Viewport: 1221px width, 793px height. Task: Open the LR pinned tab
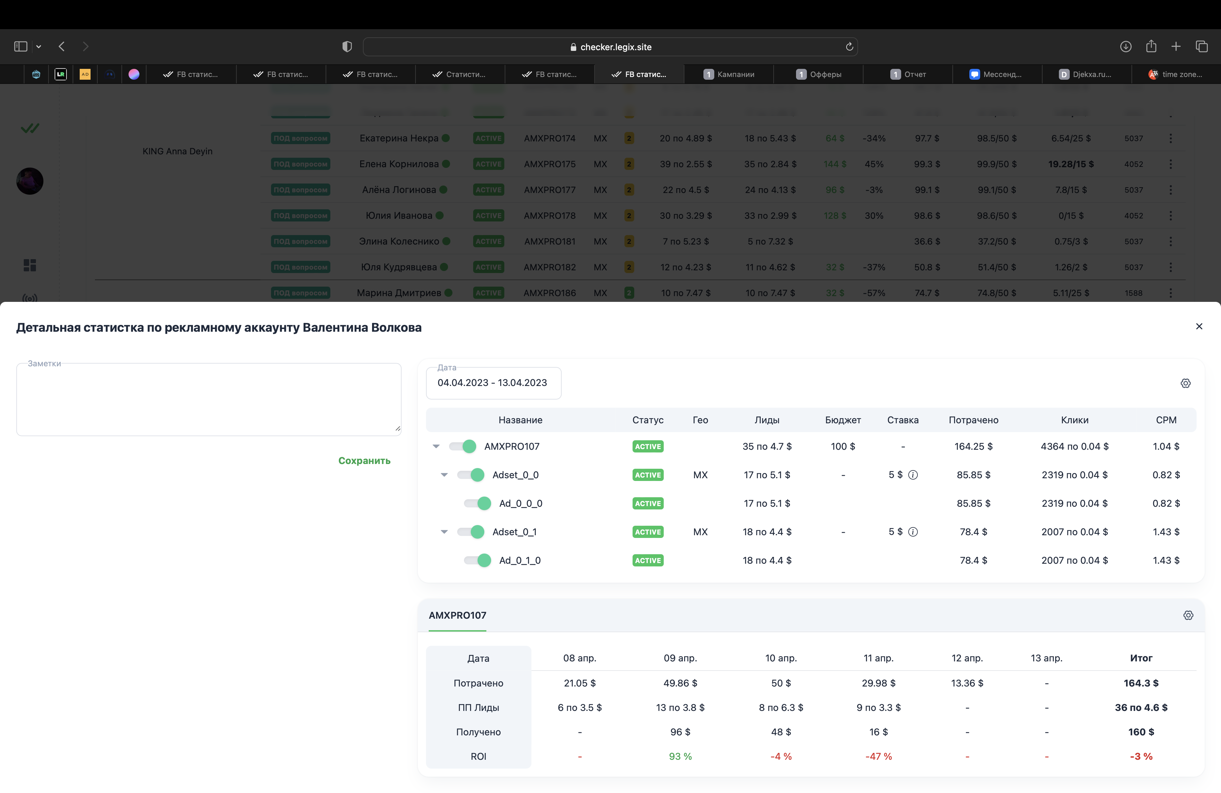point(60,74)
